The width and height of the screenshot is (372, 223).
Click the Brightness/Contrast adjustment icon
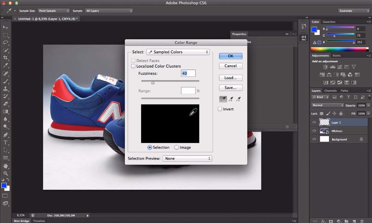(326, 67)
